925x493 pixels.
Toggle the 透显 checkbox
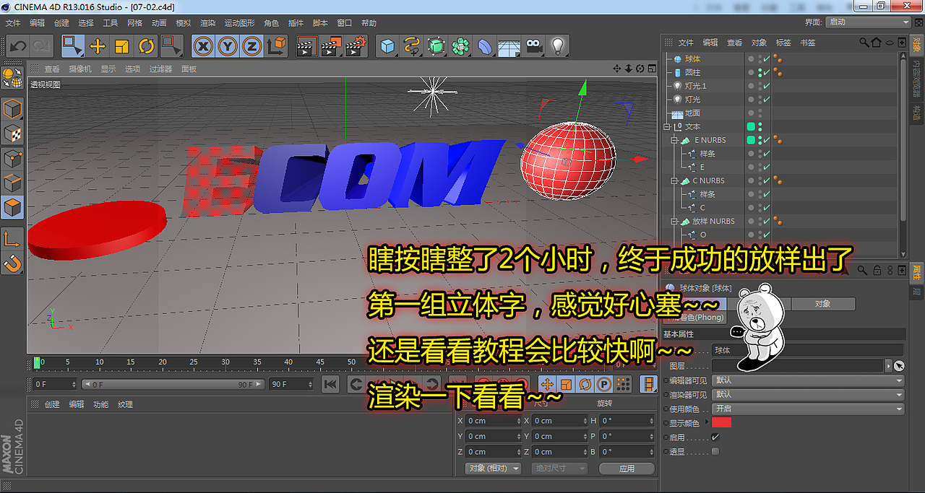click(x=715, y=452)
